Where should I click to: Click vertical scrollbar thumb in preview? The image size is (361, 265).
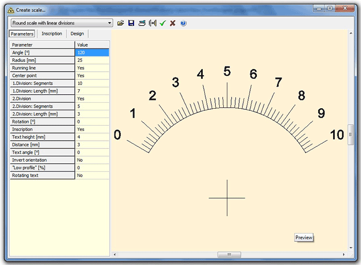[350, 135]
